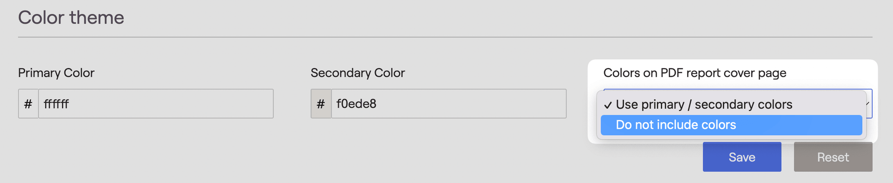Click the 'f0ede8' hex value text
The image size is (893, 183).
[356, 104]
